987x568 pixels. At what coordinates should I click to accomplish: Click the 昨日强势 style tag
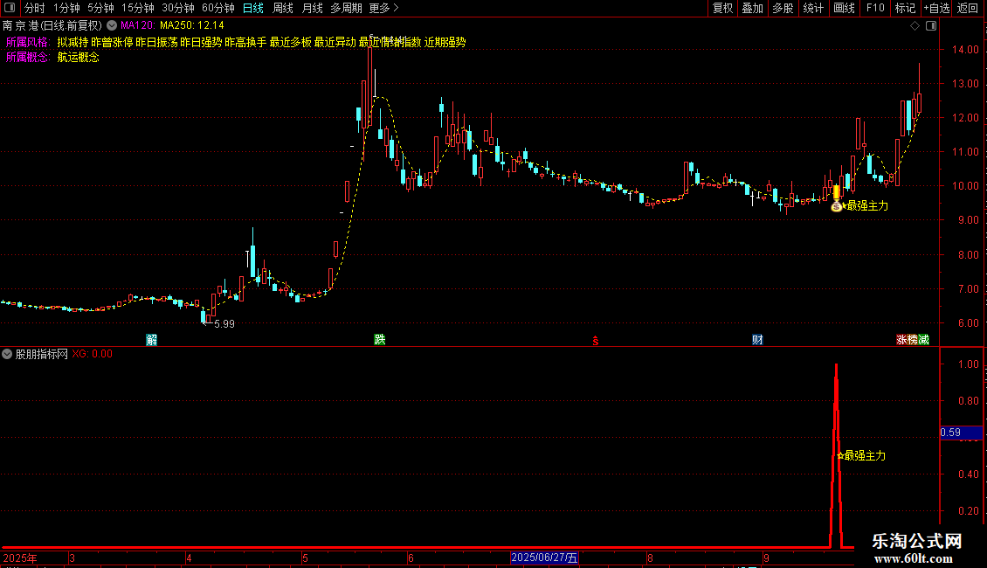[x=202, y=42]
